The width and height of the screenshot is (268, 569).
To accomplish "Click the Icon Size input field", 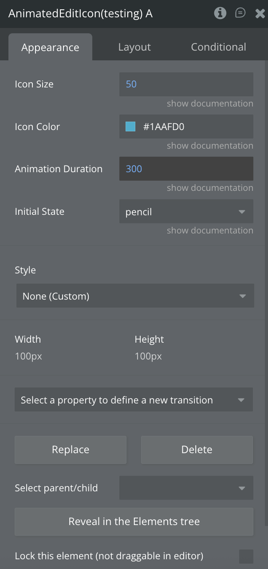I will coord(186,84).
